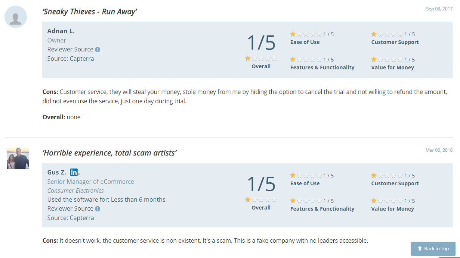Click Gus Z.'s Overall star rating
This screenshot has width=460, height=258.
(261, 199)
